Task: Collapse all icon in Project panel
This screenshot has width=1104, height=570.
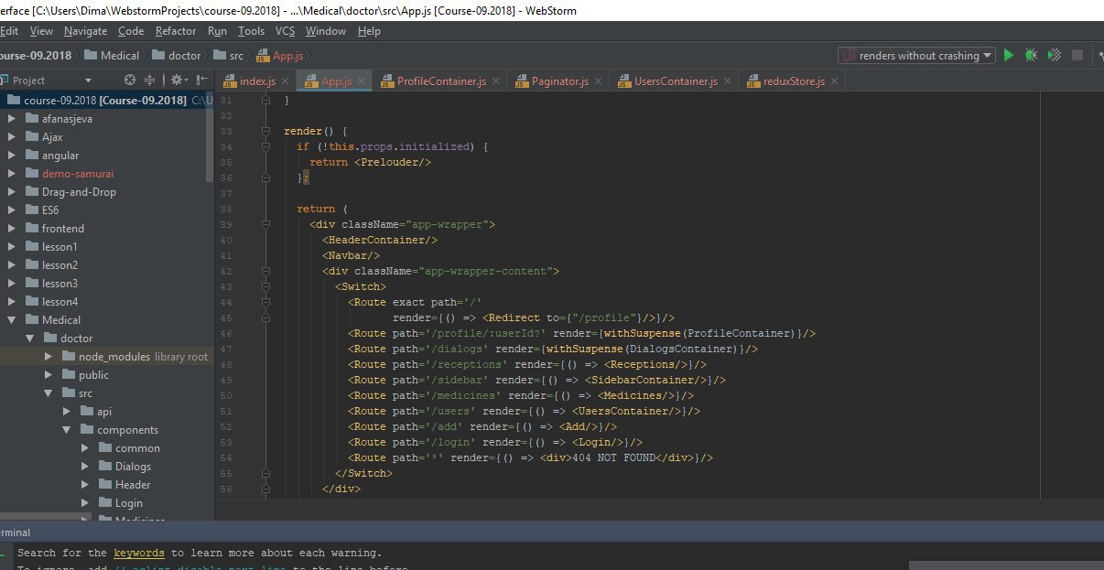Action: pos(150,81)
